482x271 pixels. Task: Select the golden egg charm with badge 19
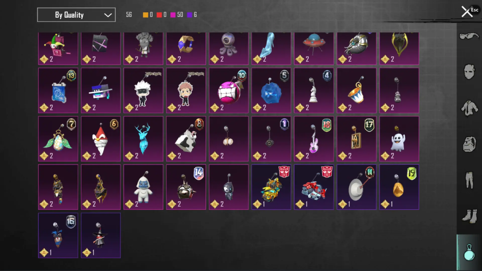click(x=399, y=187)
